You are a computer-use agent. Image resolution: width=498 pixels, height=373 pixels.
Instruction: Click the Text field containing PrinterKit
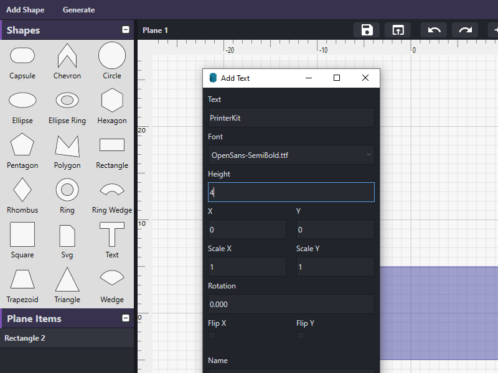[291, 117]
